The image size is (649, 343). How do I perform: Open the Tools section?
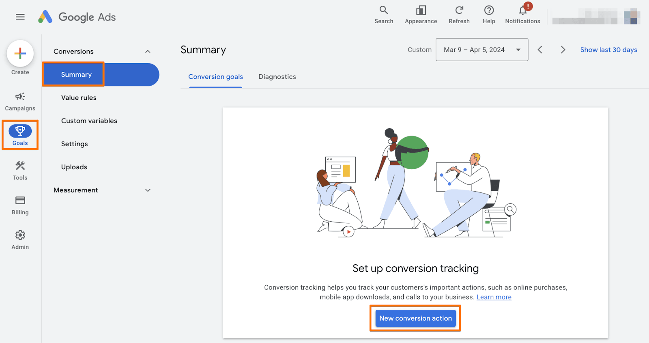(x=20, y=170)
